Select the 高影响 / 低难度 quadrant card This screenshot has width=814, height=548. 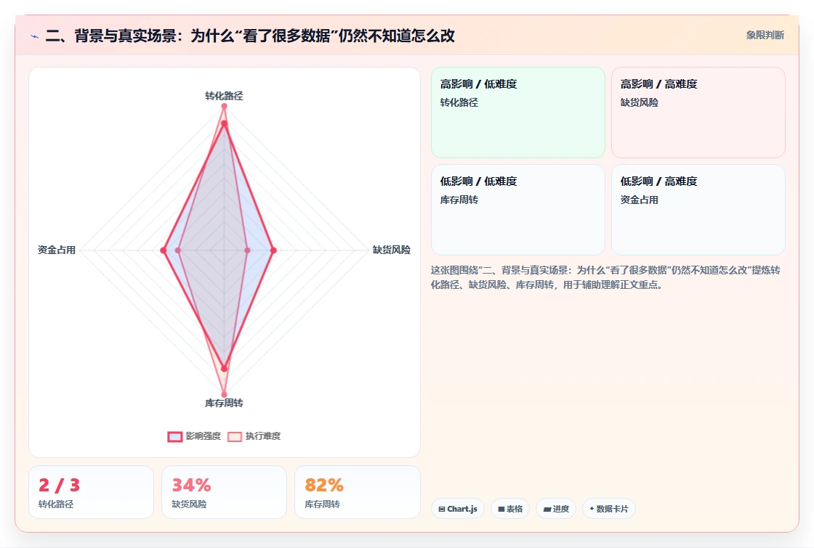[x=518, y=113]
